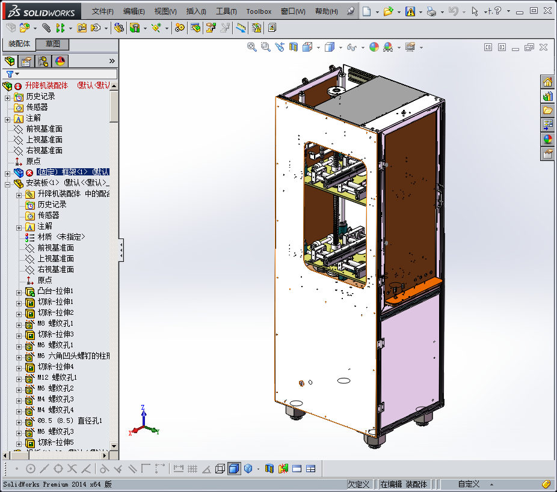Image resolution: width=557 pixels, height=492 pixels.
Task: Open the Display Style dropdown arrow
Action: 340,47
